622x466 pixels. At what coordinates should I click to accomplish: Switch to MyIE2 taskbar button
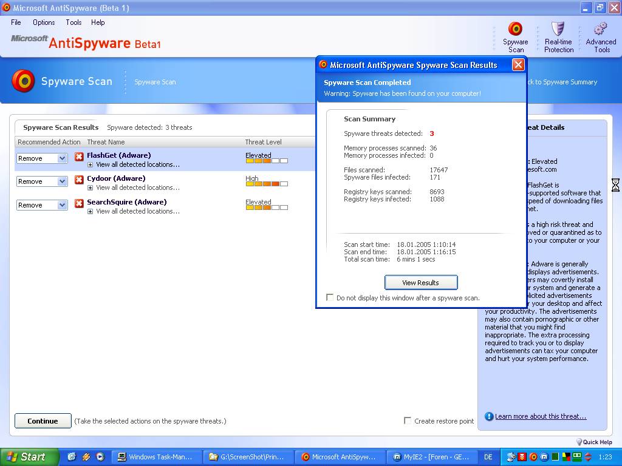pos(431,457)
